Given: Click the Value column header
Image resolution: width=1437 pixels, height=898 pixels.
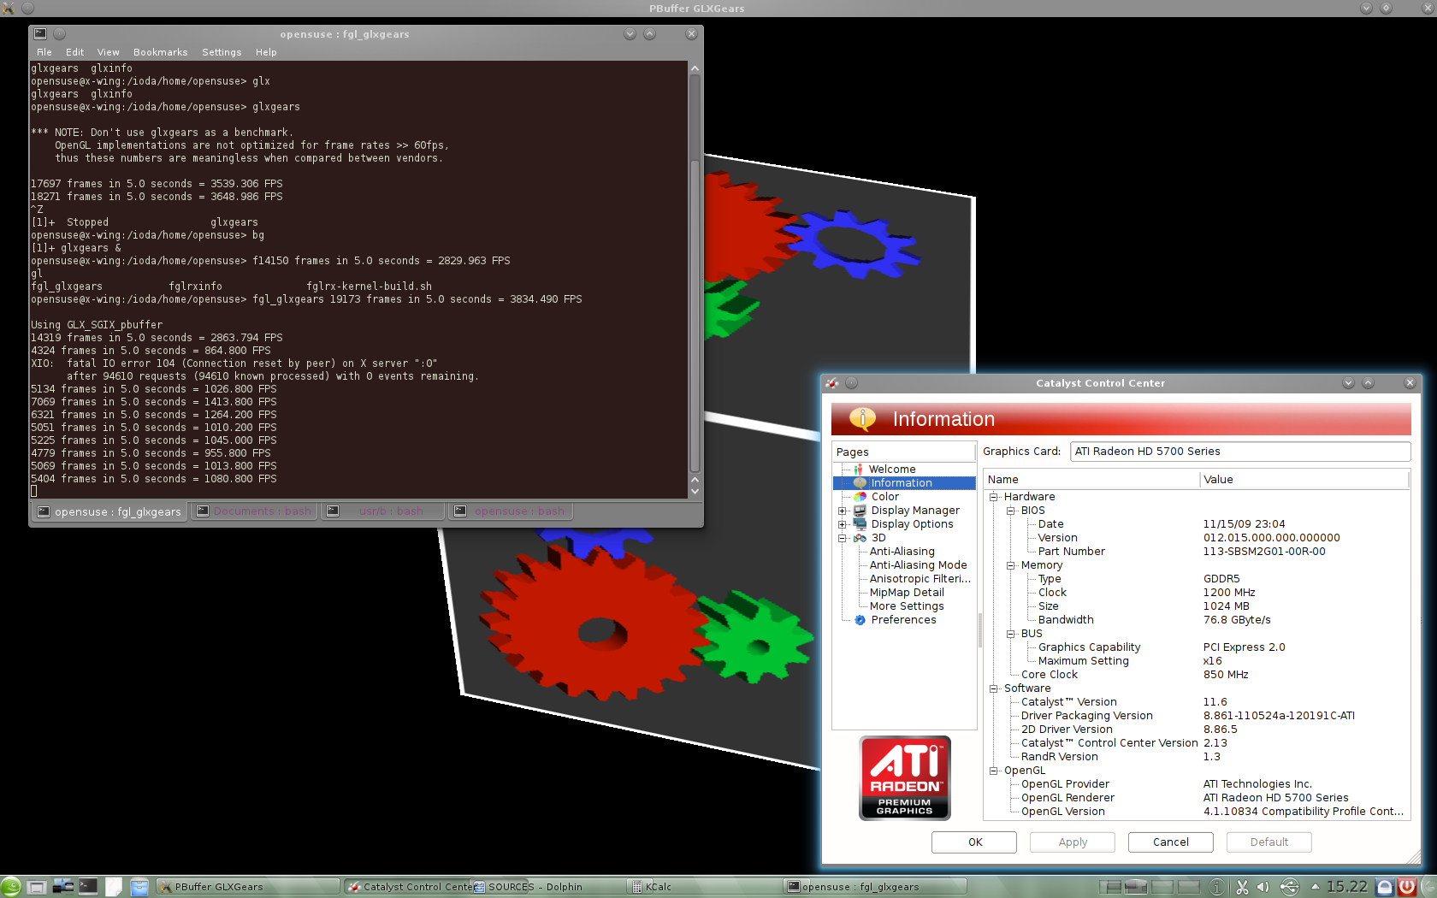Looking at the screenshot, I should click(1304, 480).
